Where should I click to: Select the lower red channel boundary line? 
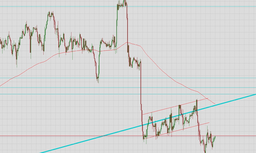pyautogui.click(x=176, y=131)
